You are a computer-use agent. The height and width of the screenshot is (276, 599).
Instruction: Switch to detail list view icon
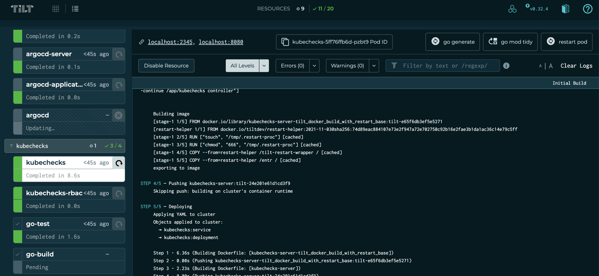(75, 9)
